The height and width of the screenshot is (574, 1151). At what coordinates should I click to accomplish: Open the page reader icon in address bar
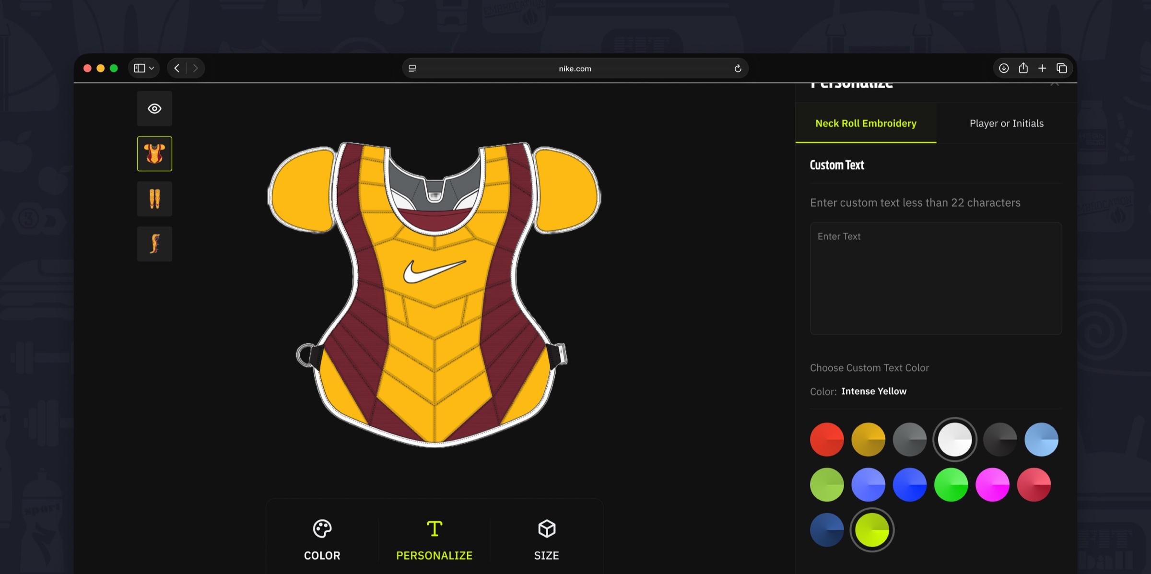[412, 69]
